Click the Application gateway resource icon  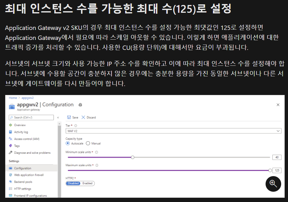(12, 107)
